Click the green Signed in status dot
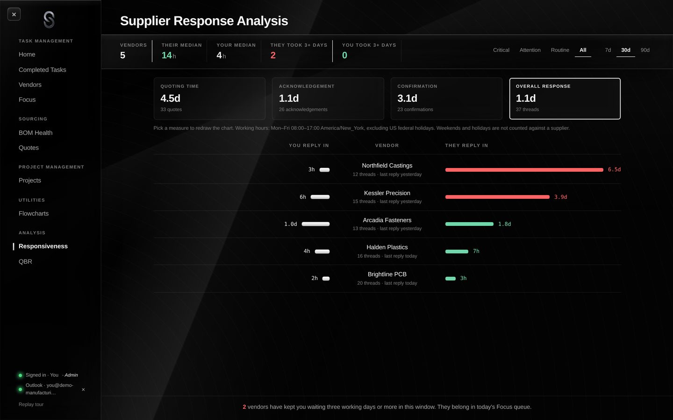This screenshot has width=673, height=420. tap(20, 375)
